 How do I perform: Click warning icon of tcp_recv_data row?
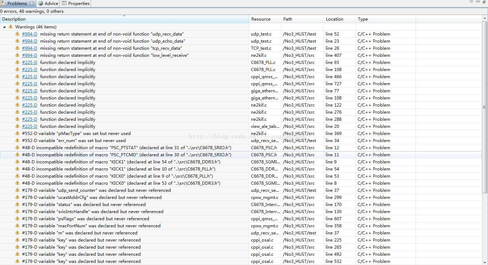[x=17, y=48]
